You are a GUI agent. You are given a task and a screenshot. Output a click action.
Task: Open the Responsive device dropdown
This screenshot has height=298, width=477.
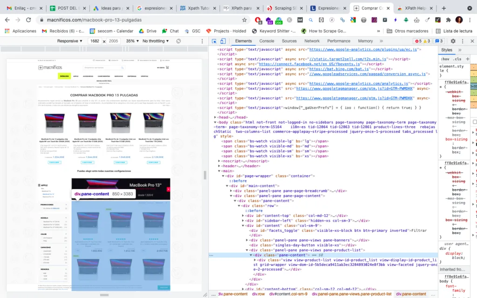click(x=70, y=41)
